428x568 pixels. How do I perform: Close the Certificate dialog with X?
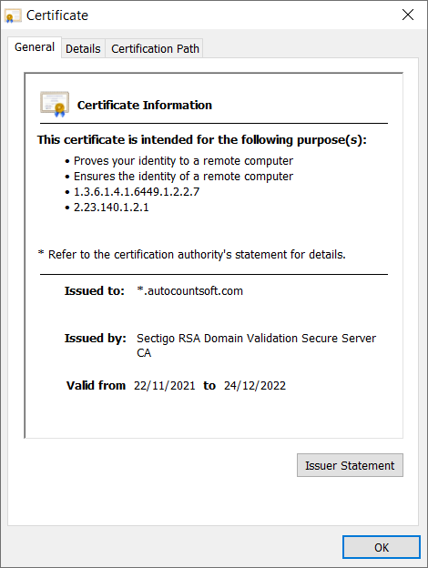[x=408, y=15]
